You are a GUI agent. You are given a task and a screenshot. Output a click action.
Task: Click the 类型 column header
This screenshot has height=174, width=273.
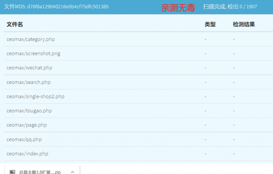[210, 24]
